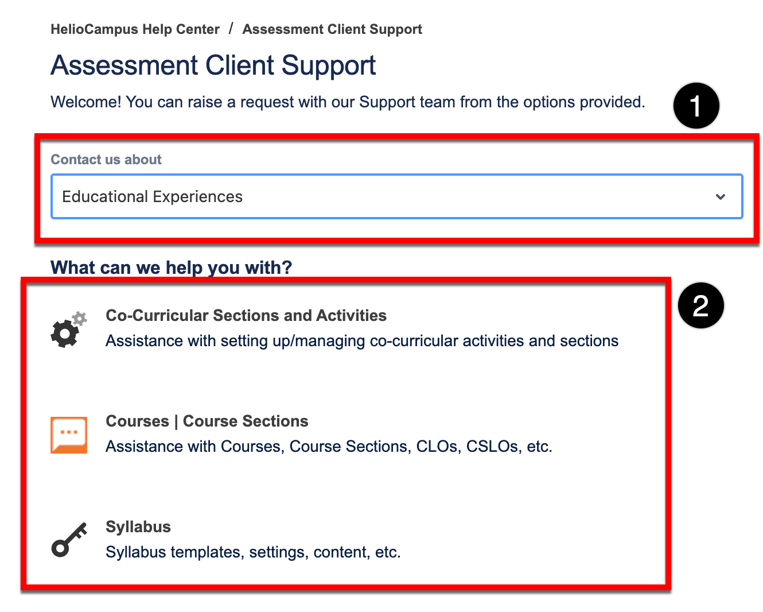
Task: Click the 'Contact us about' field label
Action: [106, 160]
